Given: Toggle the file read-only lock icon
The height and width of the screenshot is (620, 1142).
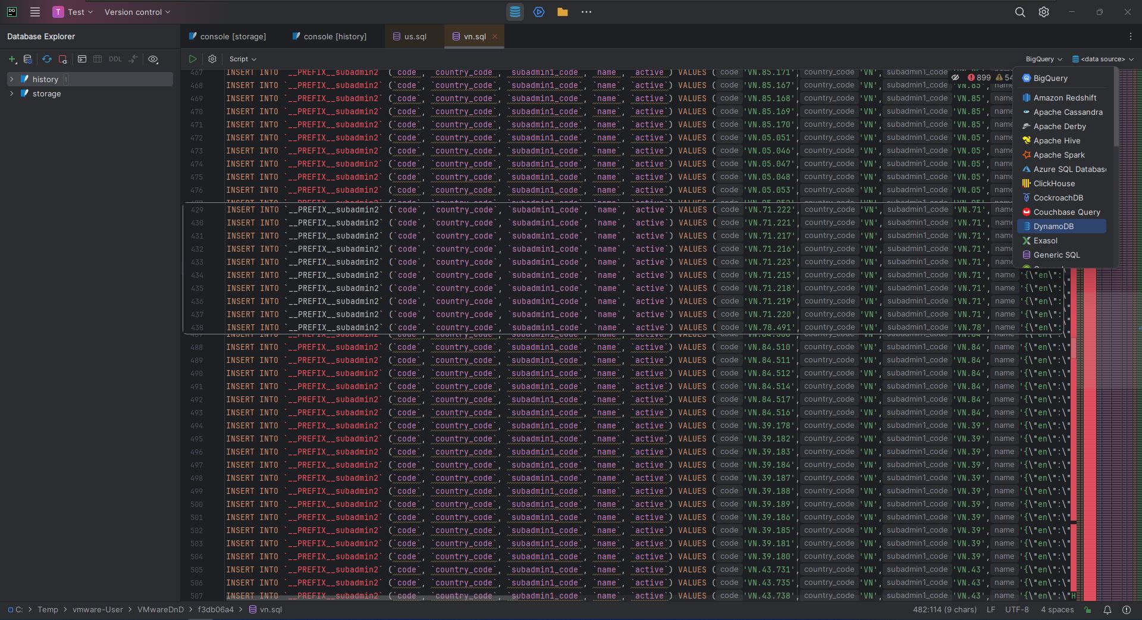Looking at the screenshot, I should [1088, 609].
